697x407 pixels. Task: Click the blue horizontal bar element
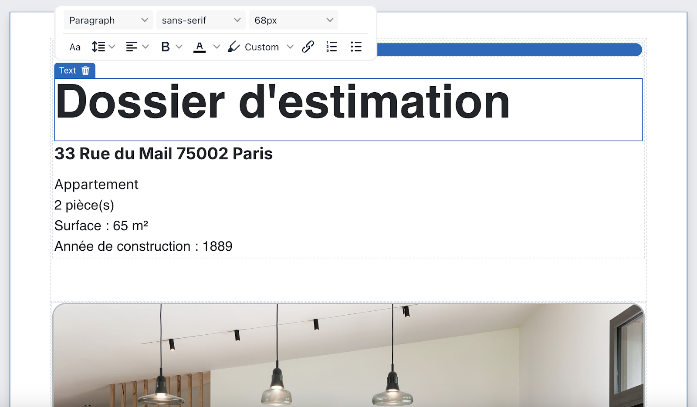tap(509, 50)
